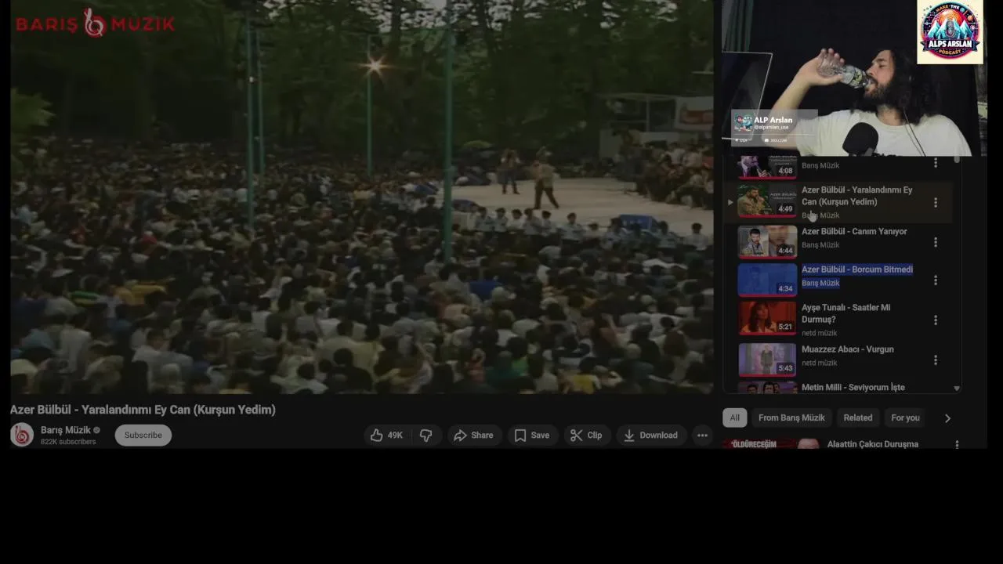Create a Clip with scissors button
This screenshot has width=1003, height=564.
(x=586, y=436)
